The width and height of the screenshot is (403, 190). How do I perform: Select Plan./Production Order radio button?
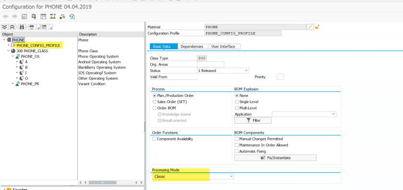point(155,95)
